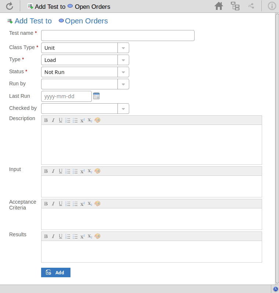This screenshot has width=279, height=293.
Task: Apply superscript in Results toolbar
Action: pyautogui.click(x=83, y=236)
